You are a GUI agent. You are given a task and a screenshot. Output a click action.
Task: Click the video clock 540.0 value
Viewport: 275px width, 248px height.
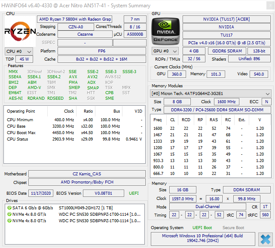tap(259, 74)
